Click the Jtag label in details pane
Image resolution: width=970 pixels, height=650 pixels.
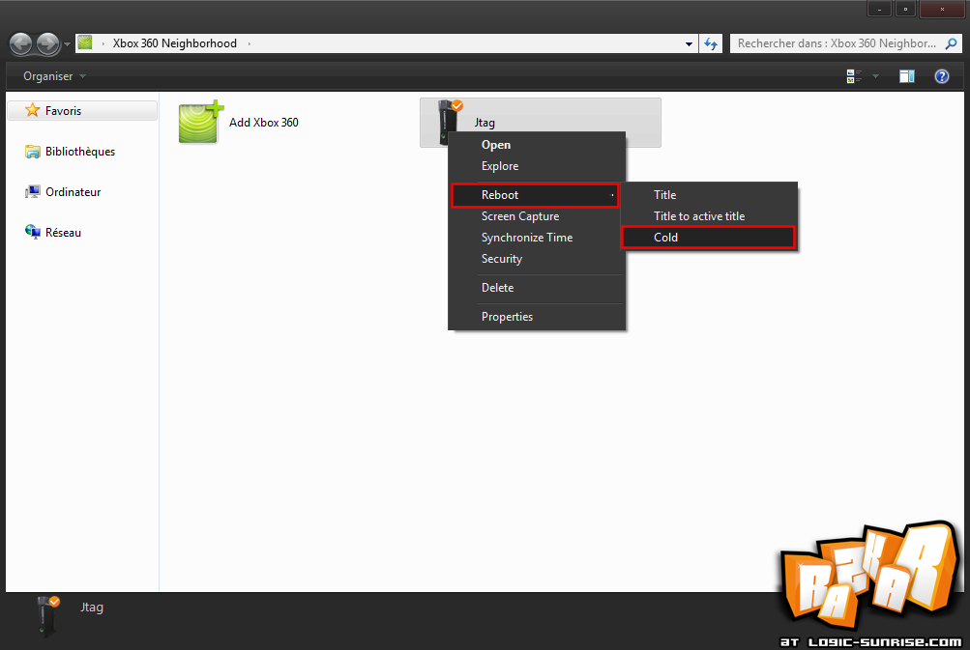coord(92,608)
